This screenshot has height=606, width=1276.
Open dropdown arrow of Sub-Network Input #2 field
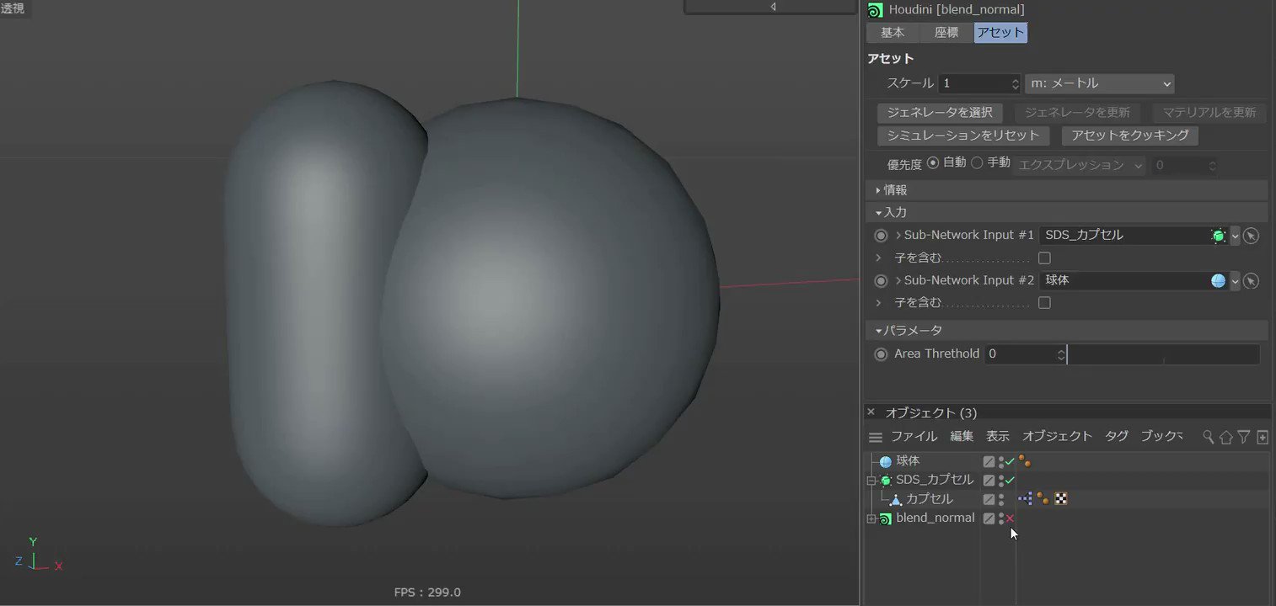pyautogui.click(x=1236, y=282)
